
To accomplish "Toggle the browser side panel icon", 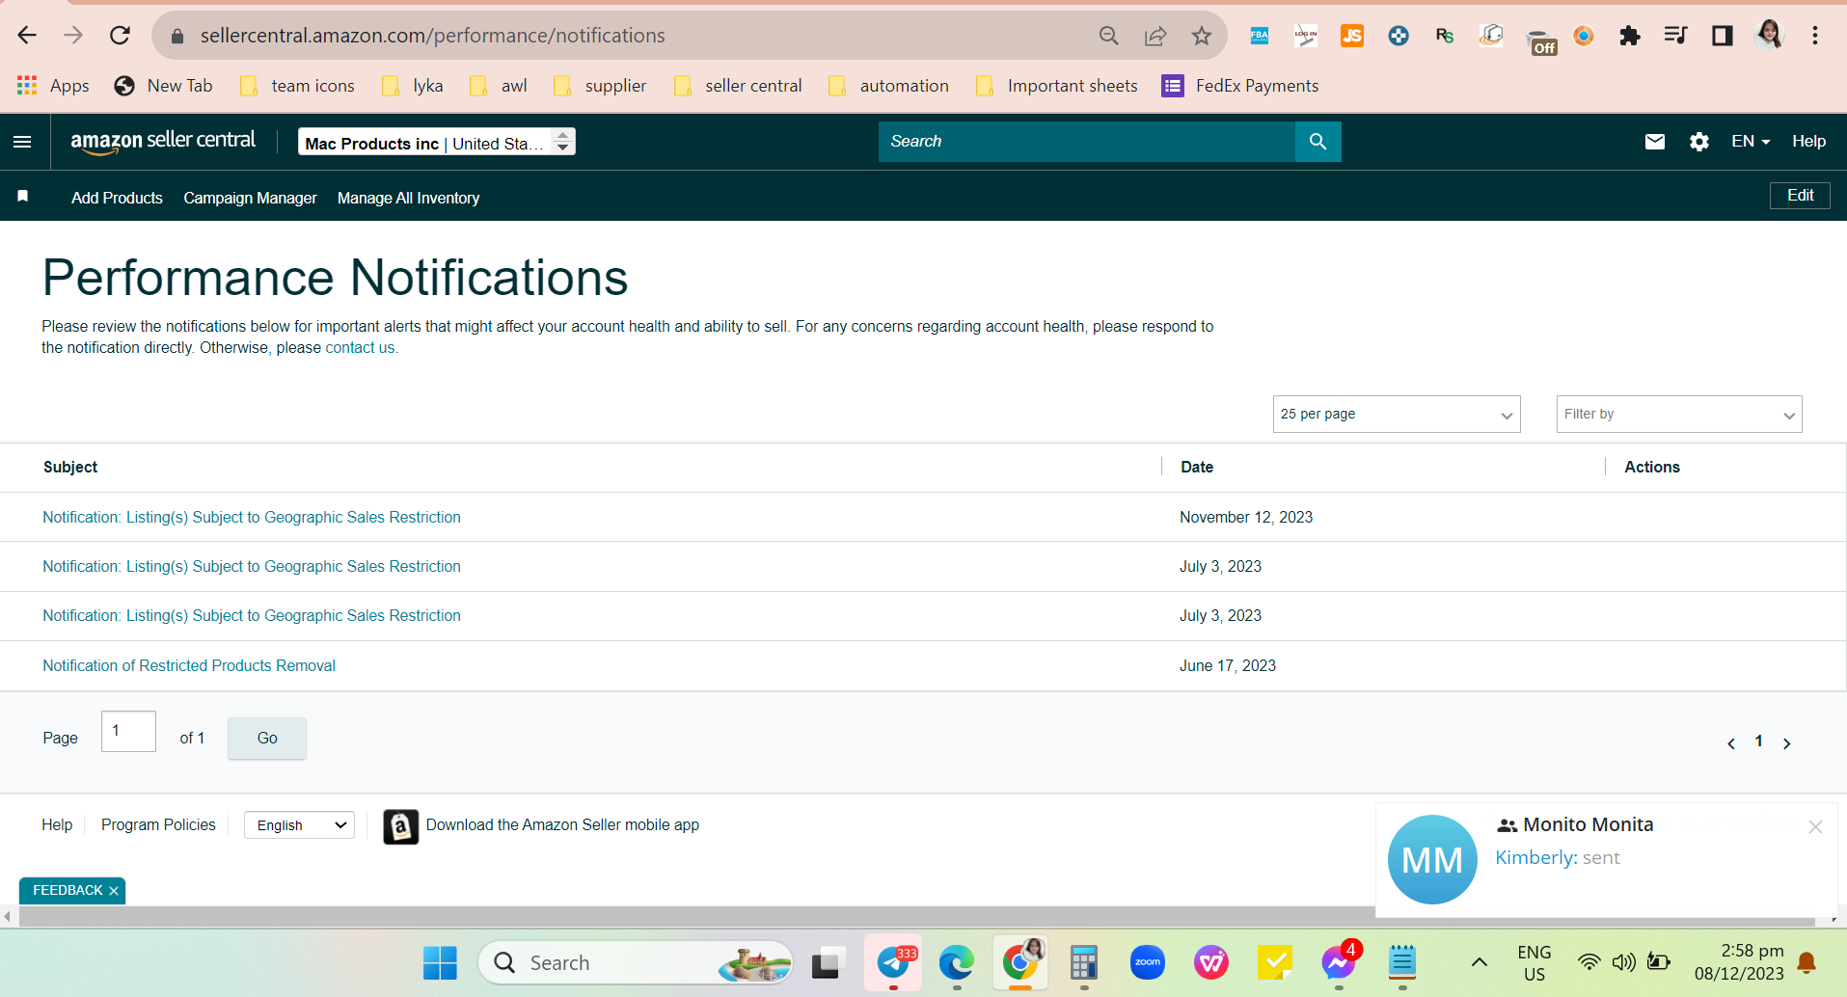I will (1723, 36).
